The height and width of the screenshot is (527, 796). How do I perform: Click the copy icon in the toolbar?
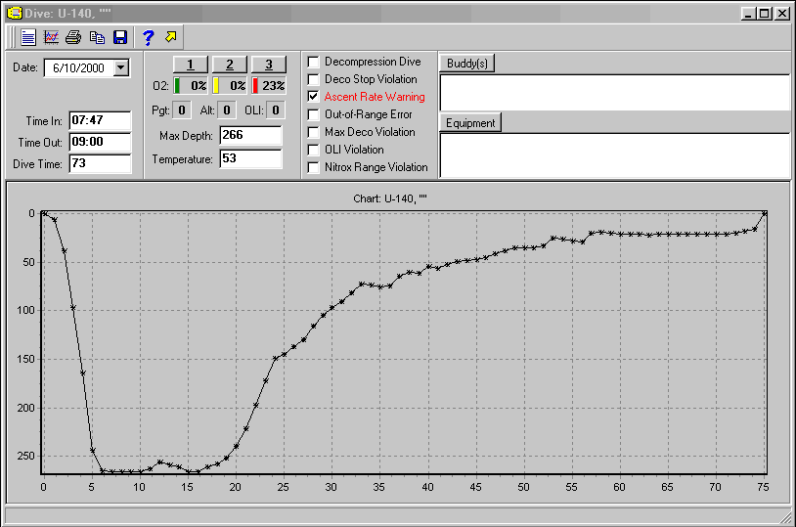pyautogui.click(x=97, y=37)
